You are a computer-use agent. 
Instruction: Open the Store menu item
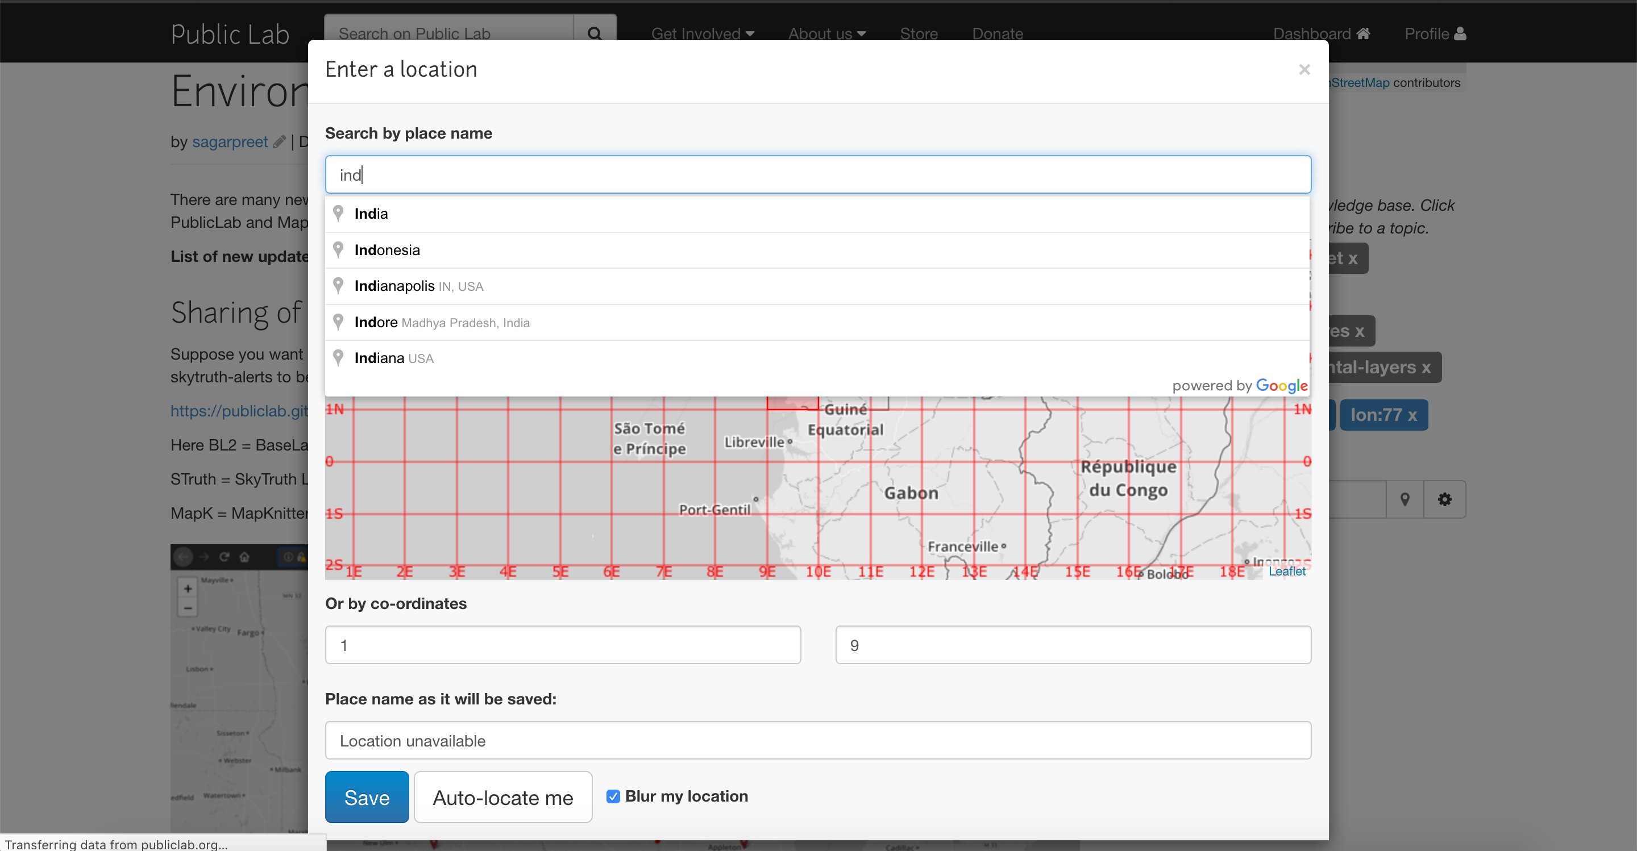coord(919,33)
